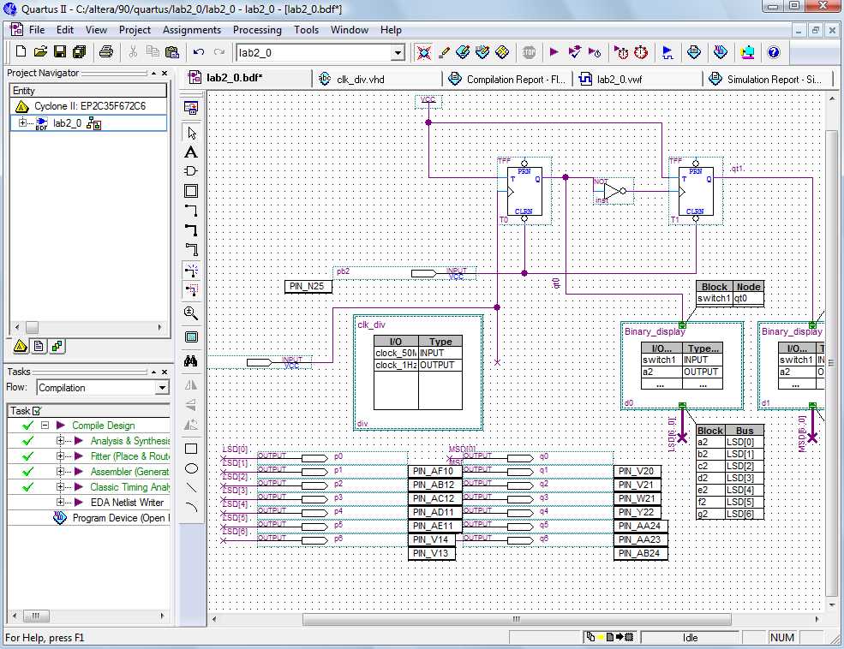844x649 pixels.
Task: Expand Assembler task node
Action: pyautogui.click(x=60, y=472)
